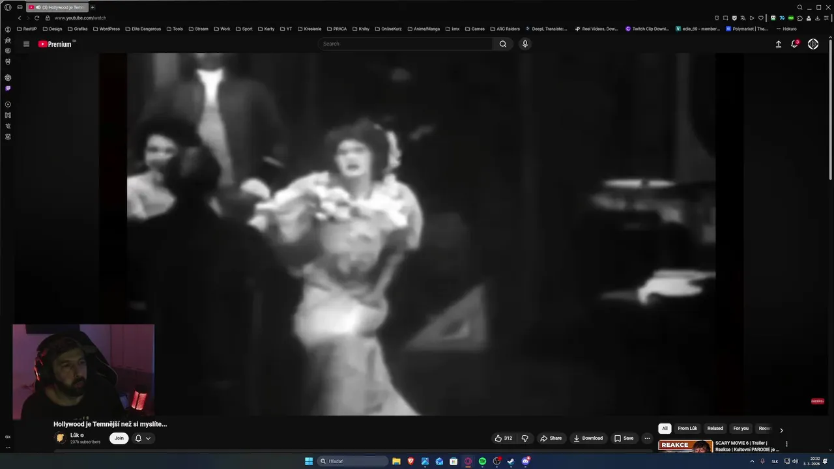Screen dimensions: 834x469
Task: Select the All filter chip
Action: (665, 429)
